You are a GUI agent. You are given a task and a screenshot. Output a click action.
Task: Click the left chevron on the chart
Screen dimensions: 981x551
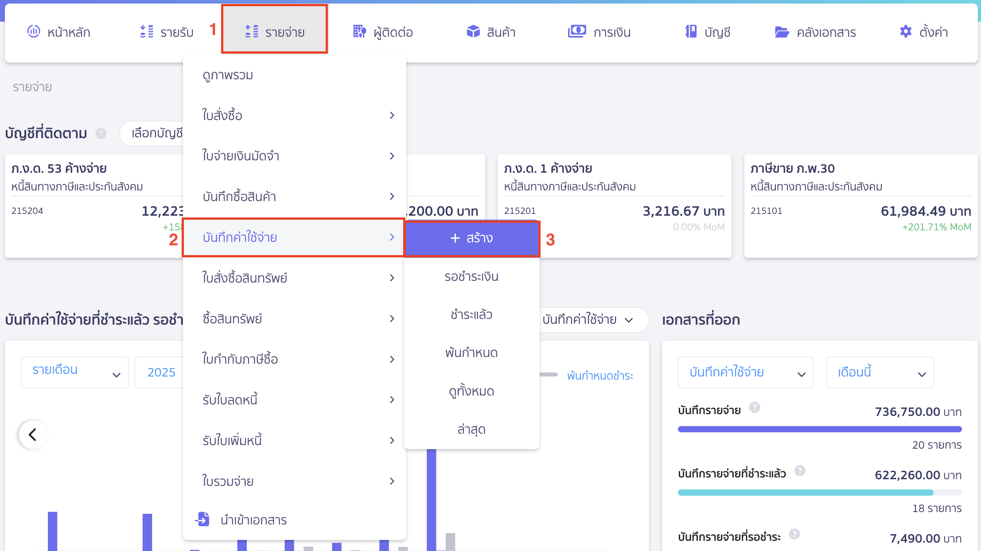coord(33,435)
